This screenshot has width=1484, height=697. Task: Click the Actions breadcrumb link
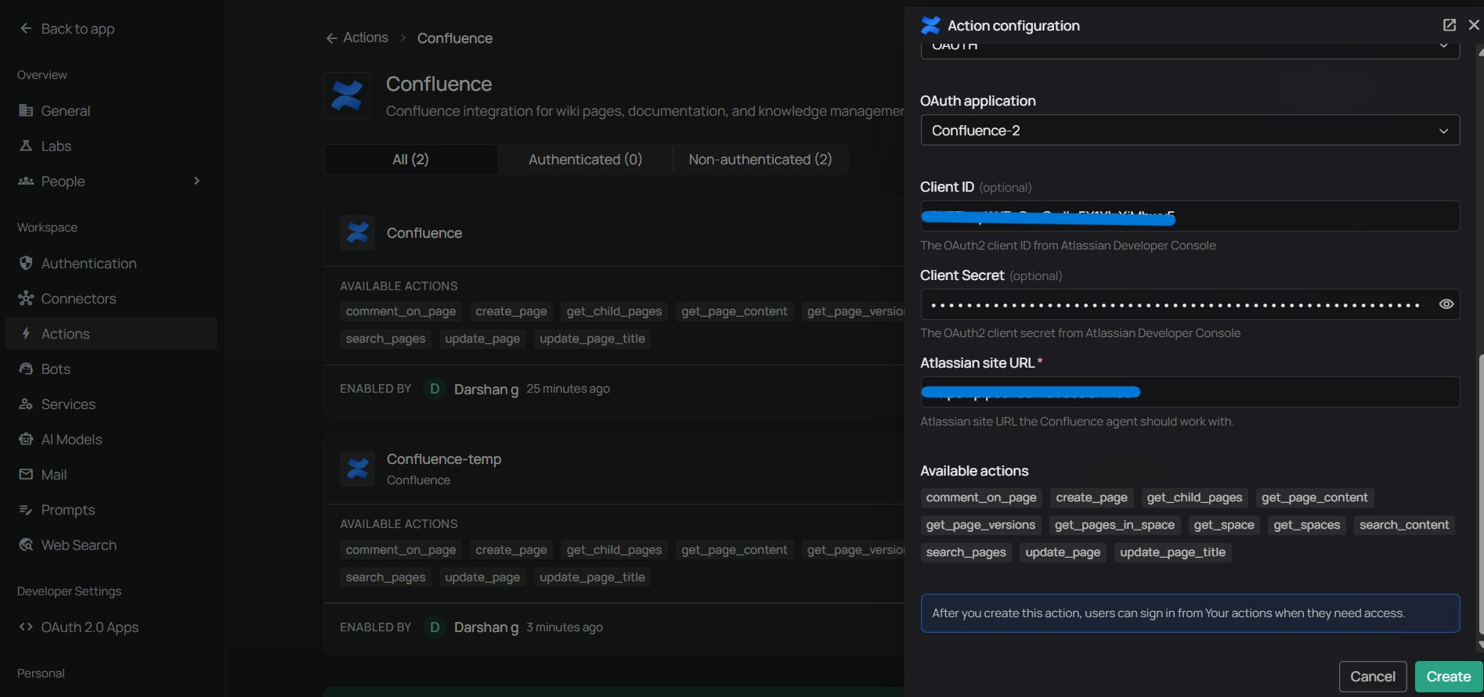(366, 38)
